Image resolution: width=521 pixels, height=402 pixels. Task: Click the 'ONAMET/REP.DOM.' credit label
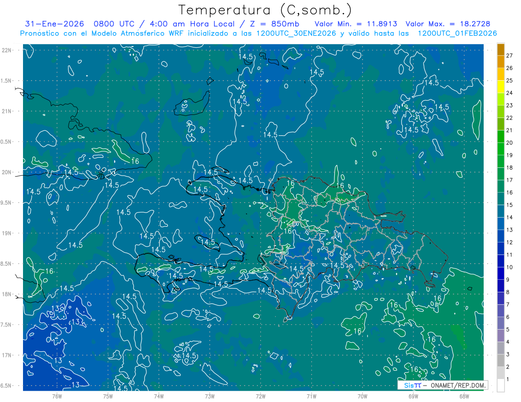click(458, 385)
